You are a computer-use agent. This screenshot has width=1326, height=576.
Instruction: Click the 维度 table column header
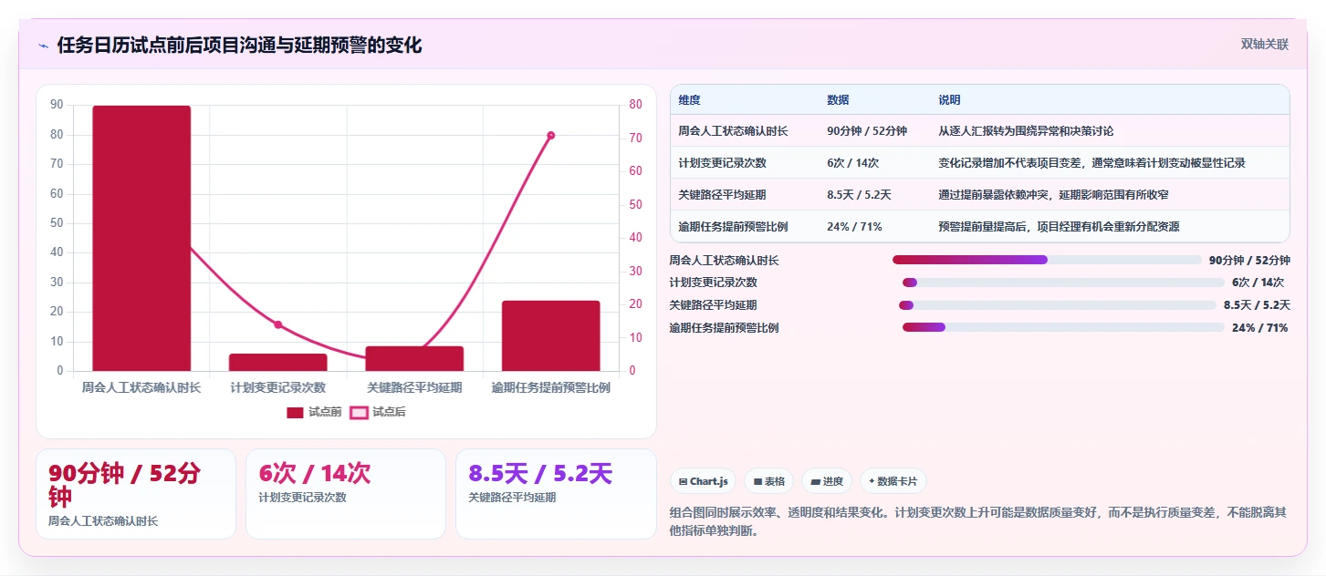(690, 100)
